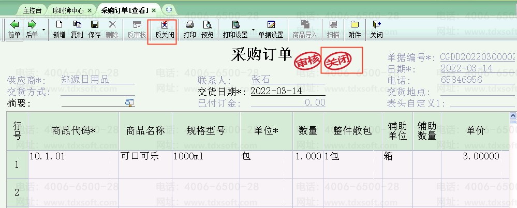Select the unit cell 包 in row 1

(x=267, y=165)
